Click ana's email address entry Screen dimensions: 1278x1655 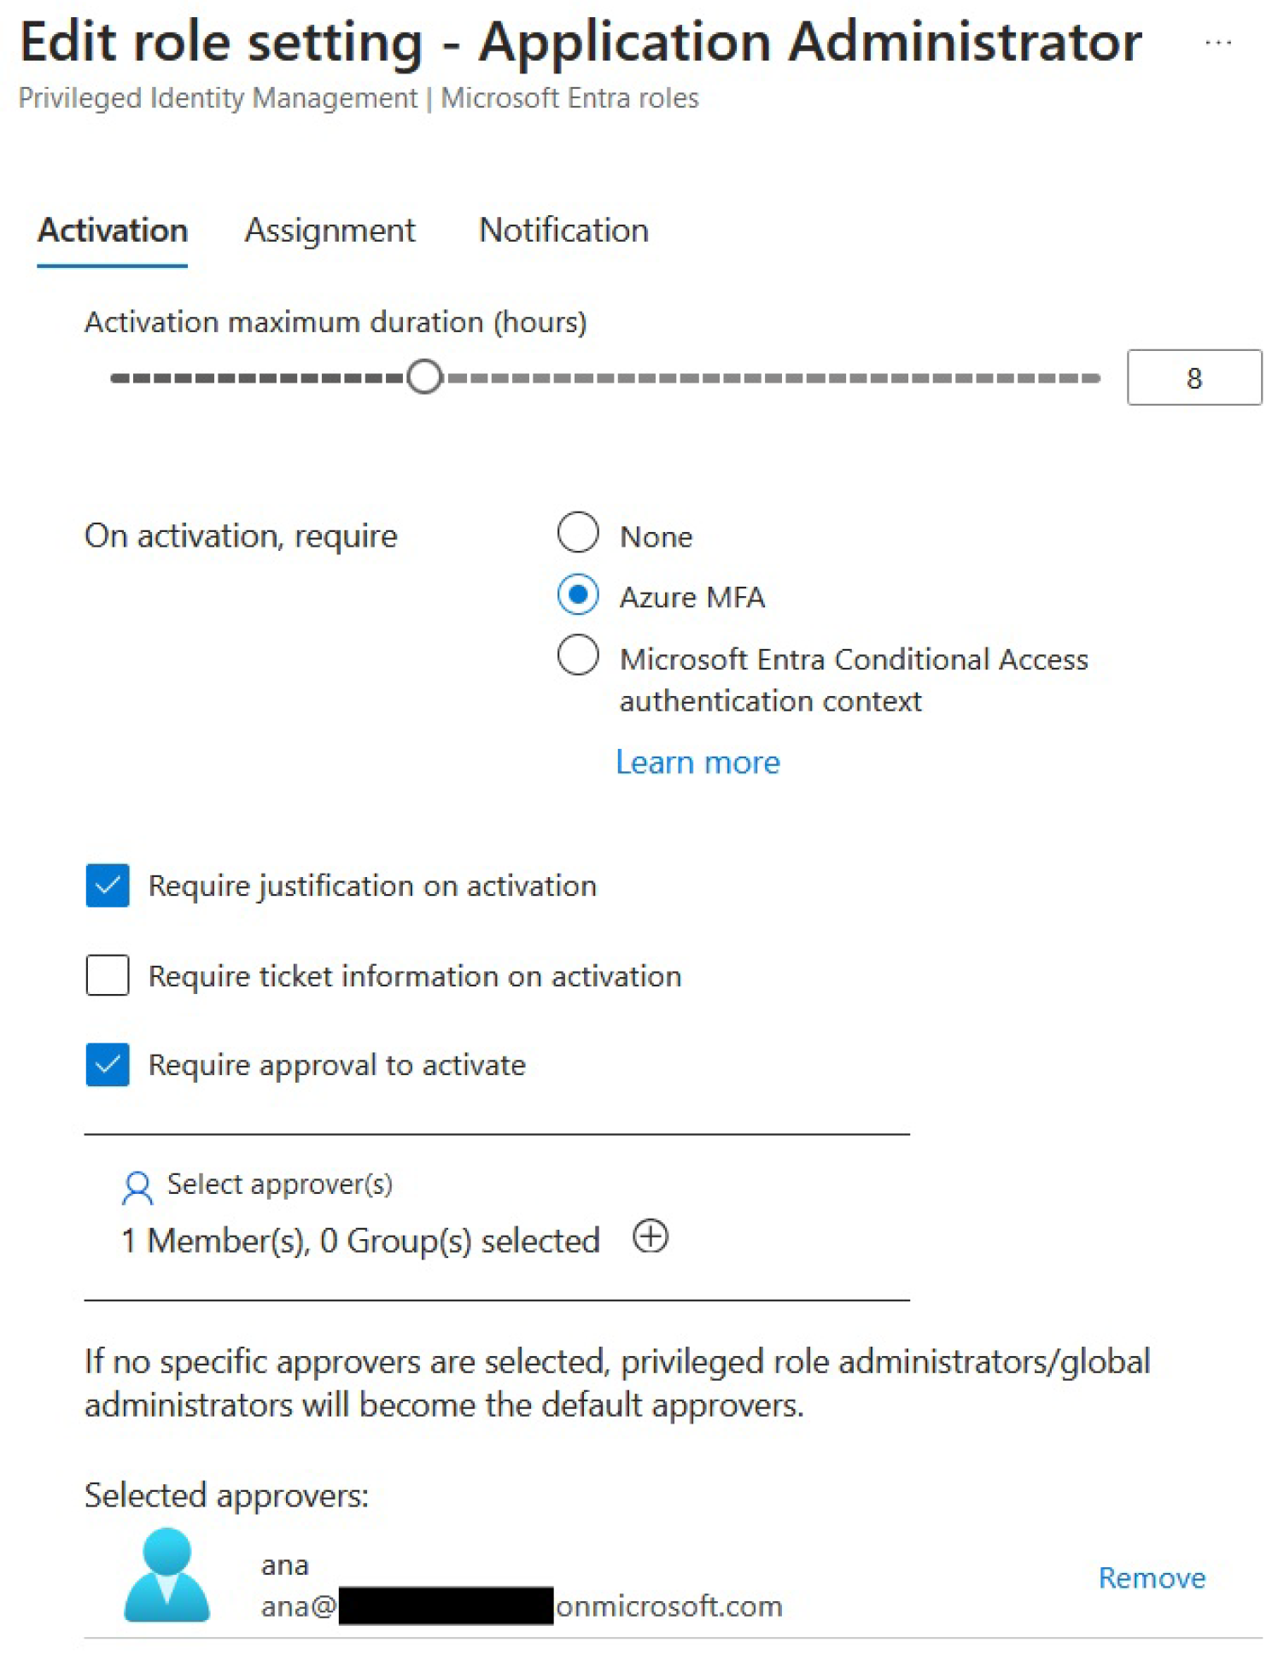pyautogui.click(x=521, y=1606)
